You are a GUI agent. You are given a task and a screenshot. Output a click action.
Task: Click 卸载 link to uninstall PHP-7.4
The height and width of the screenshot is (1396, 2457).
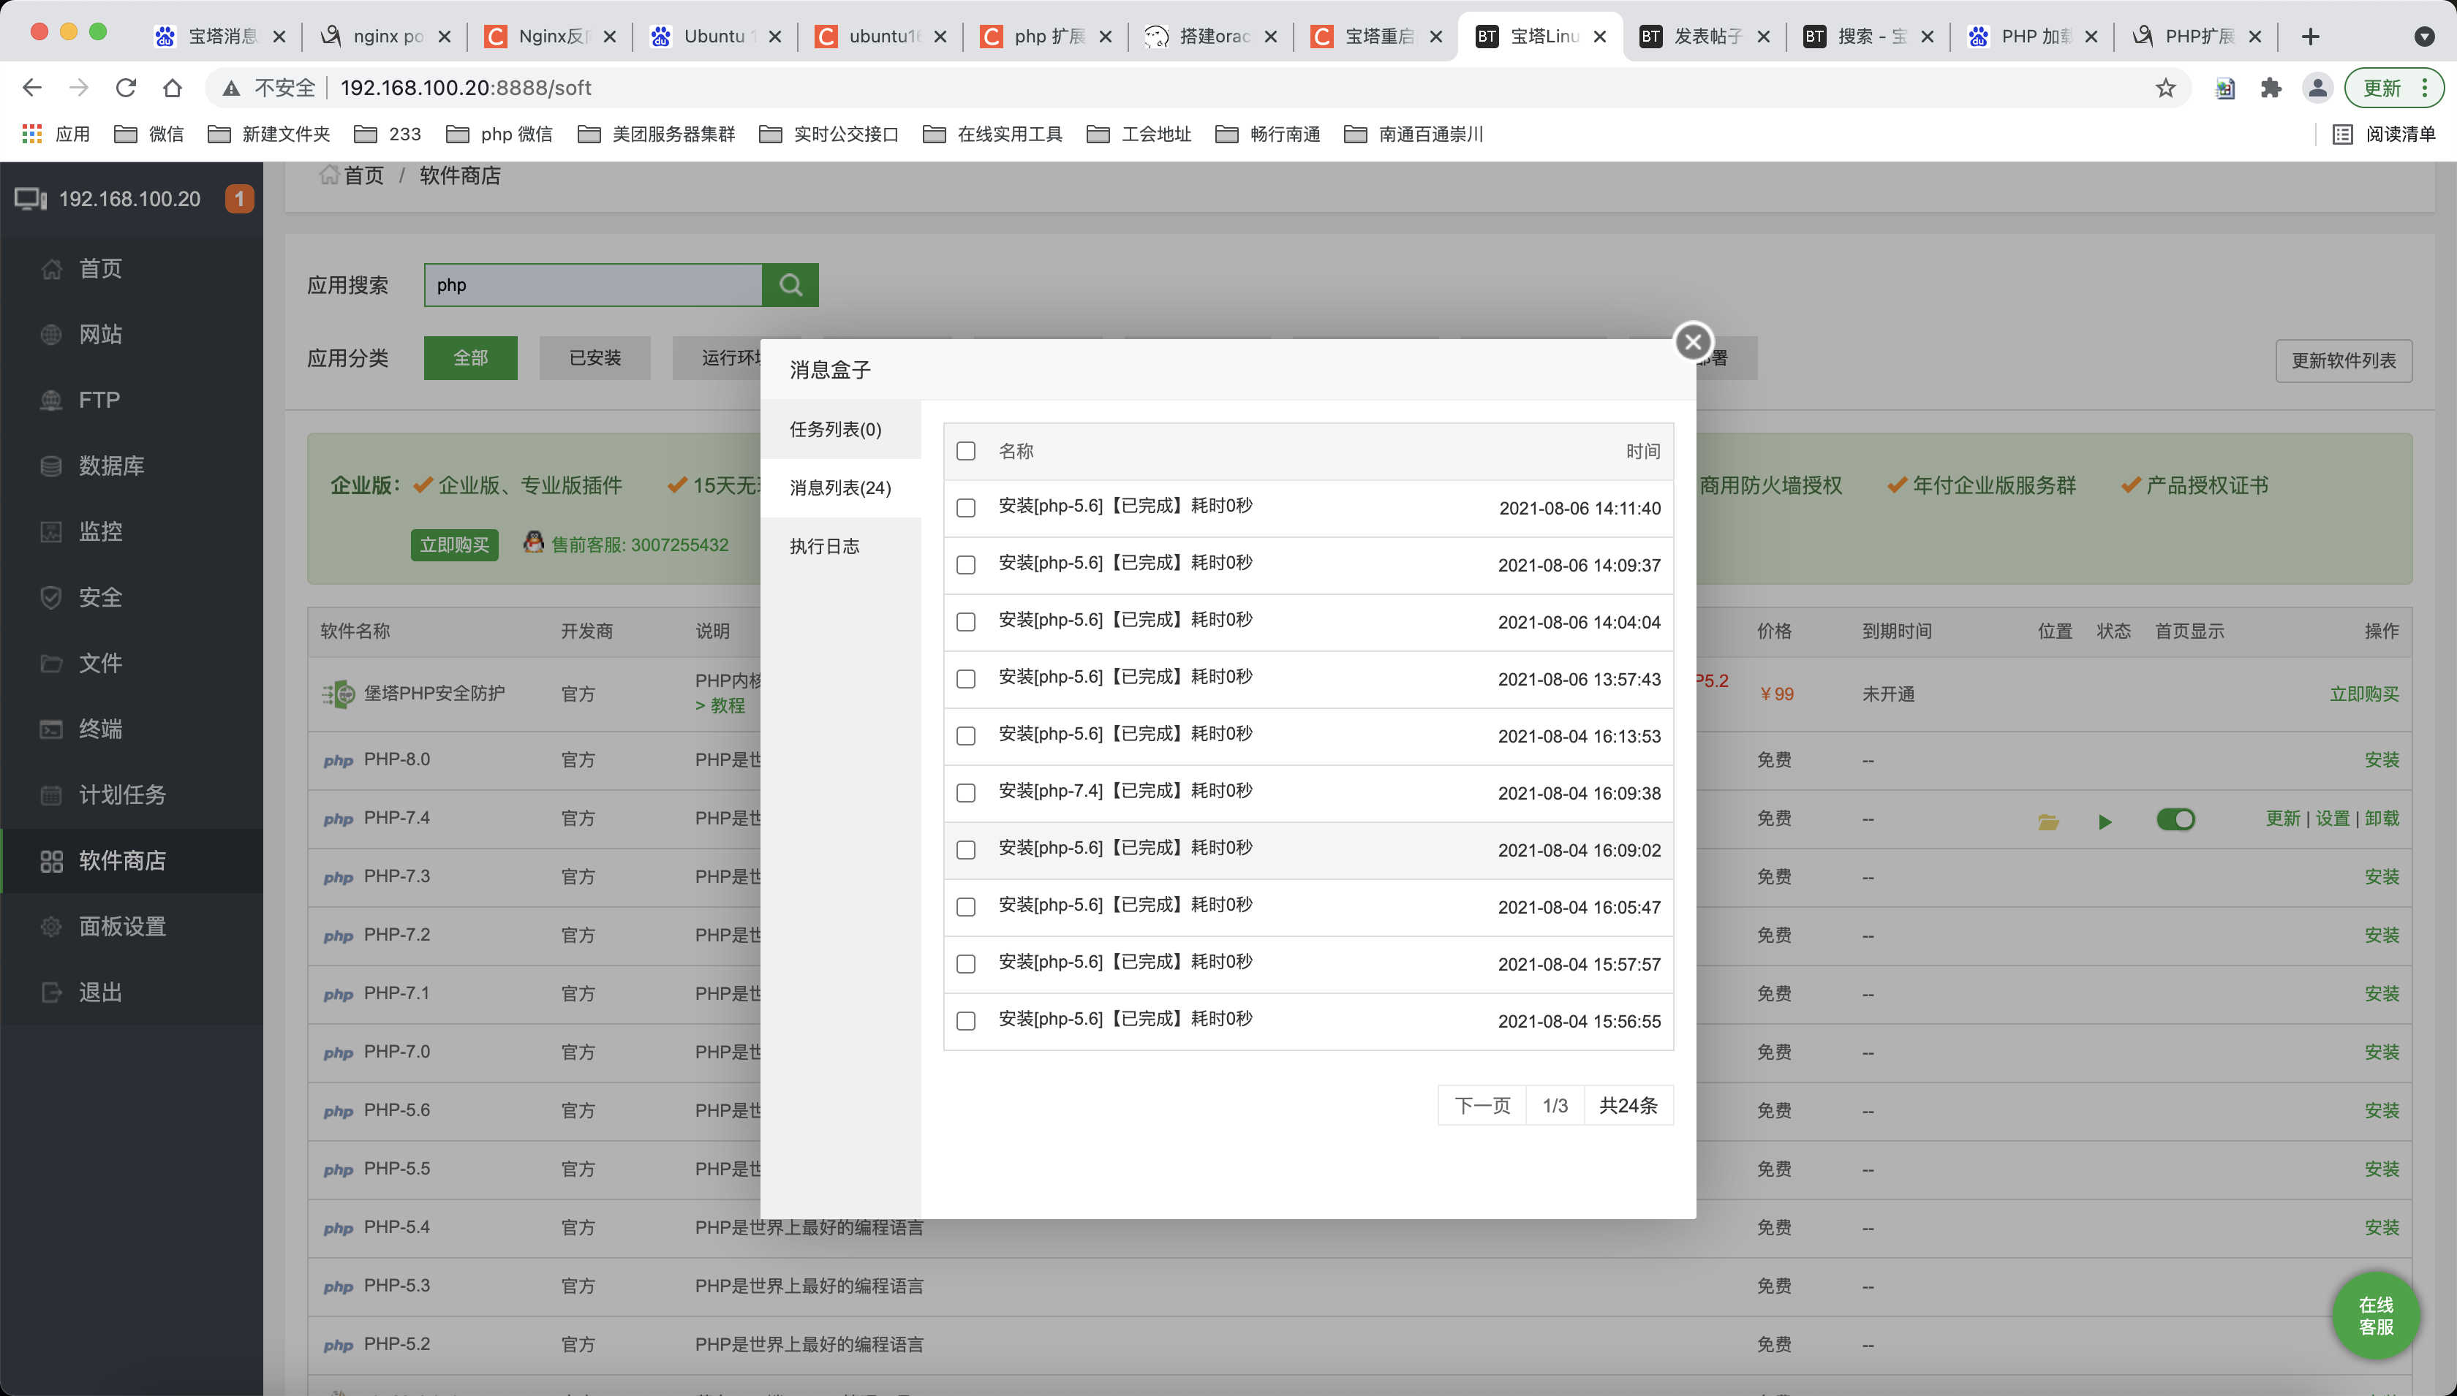coord(2382,818)
